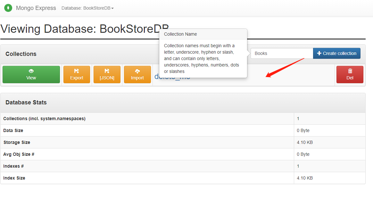Select the Storage Size value 4.10 KB
373x203 pixels.
(305, 142)
